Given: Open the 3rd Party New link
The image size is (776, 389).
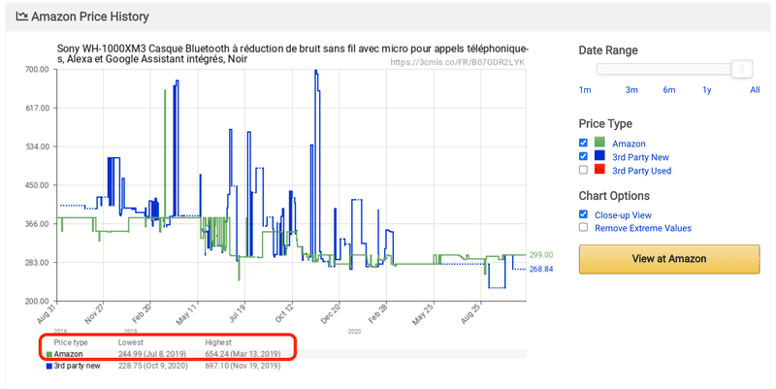Looking at the screenshot, I should click(640, 157).
